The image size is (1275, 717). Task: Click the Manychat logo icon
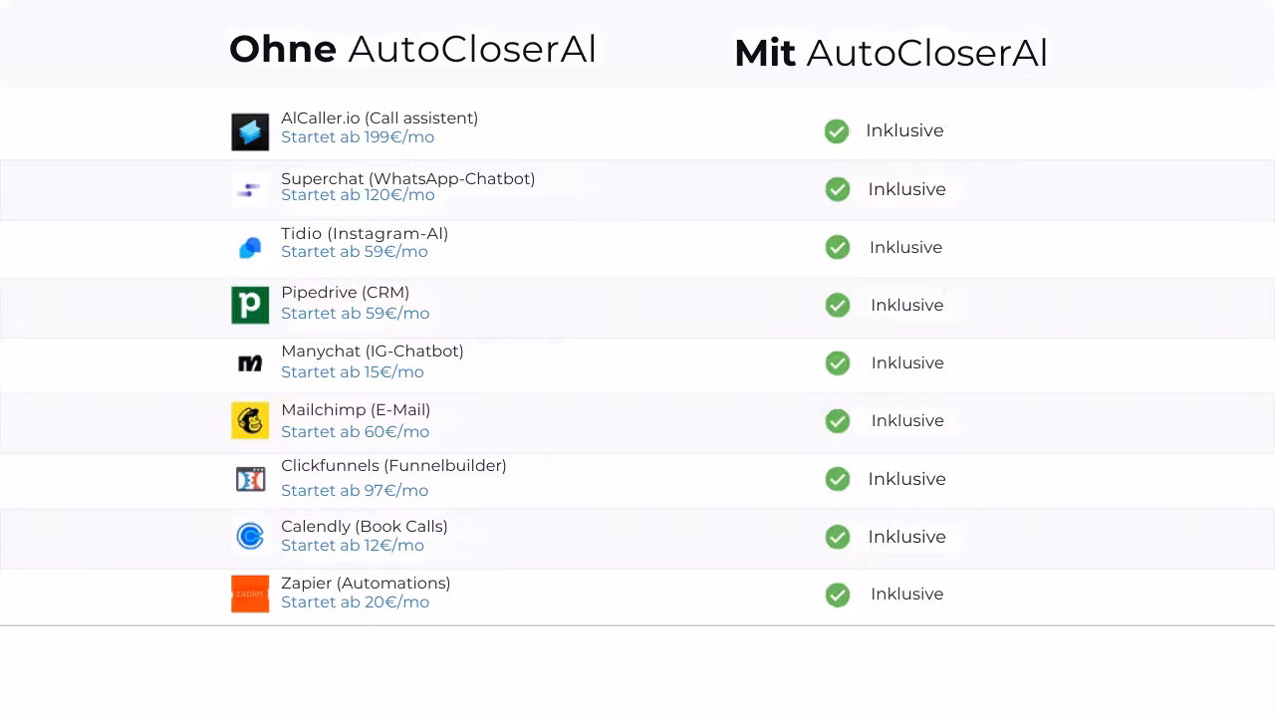pos(250,363)
